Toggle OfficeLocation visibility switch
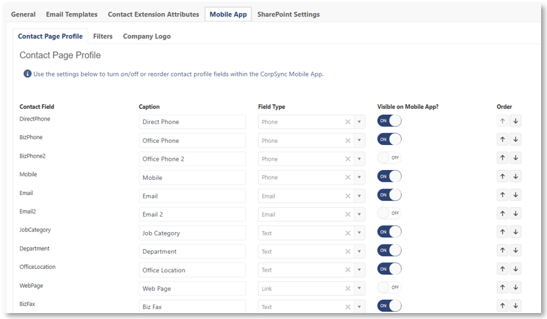 pyautogui.click(x=389, y=269)
